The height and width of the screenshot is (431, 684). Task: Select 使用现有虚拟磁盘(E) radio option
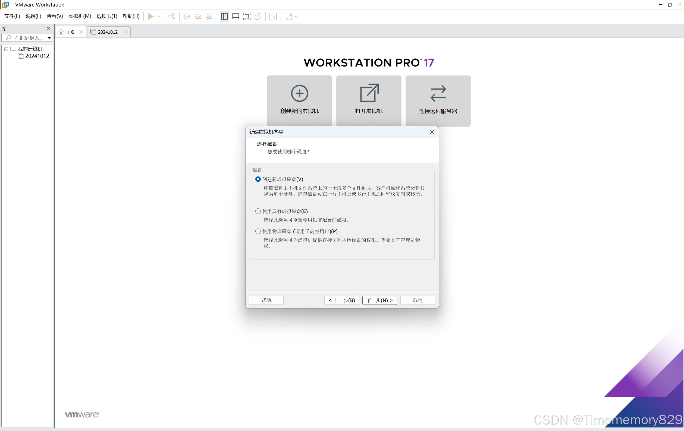pyautogui.click(x=258, y=211)
